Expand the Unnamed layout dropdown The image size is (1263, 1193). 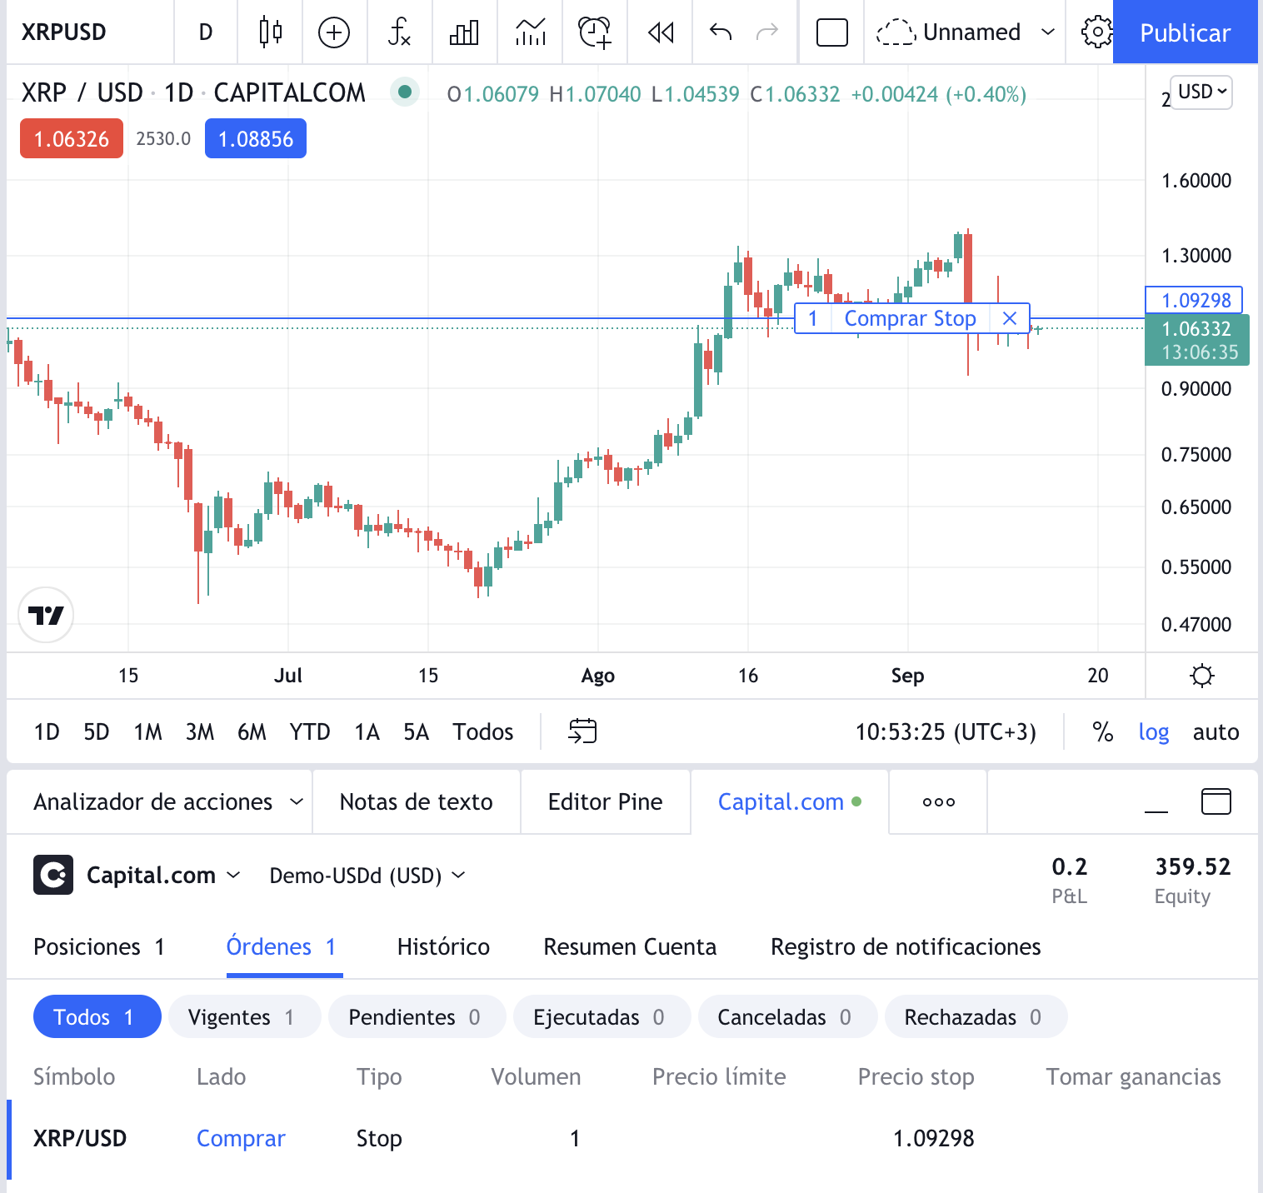pyautogui.click(x=1047, y=32)
